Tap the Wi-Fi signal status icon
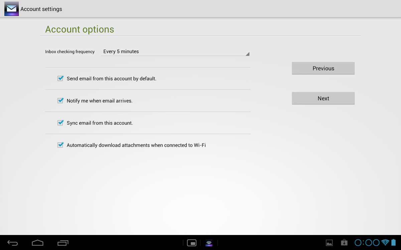401x250 pixels. point(385,242)
